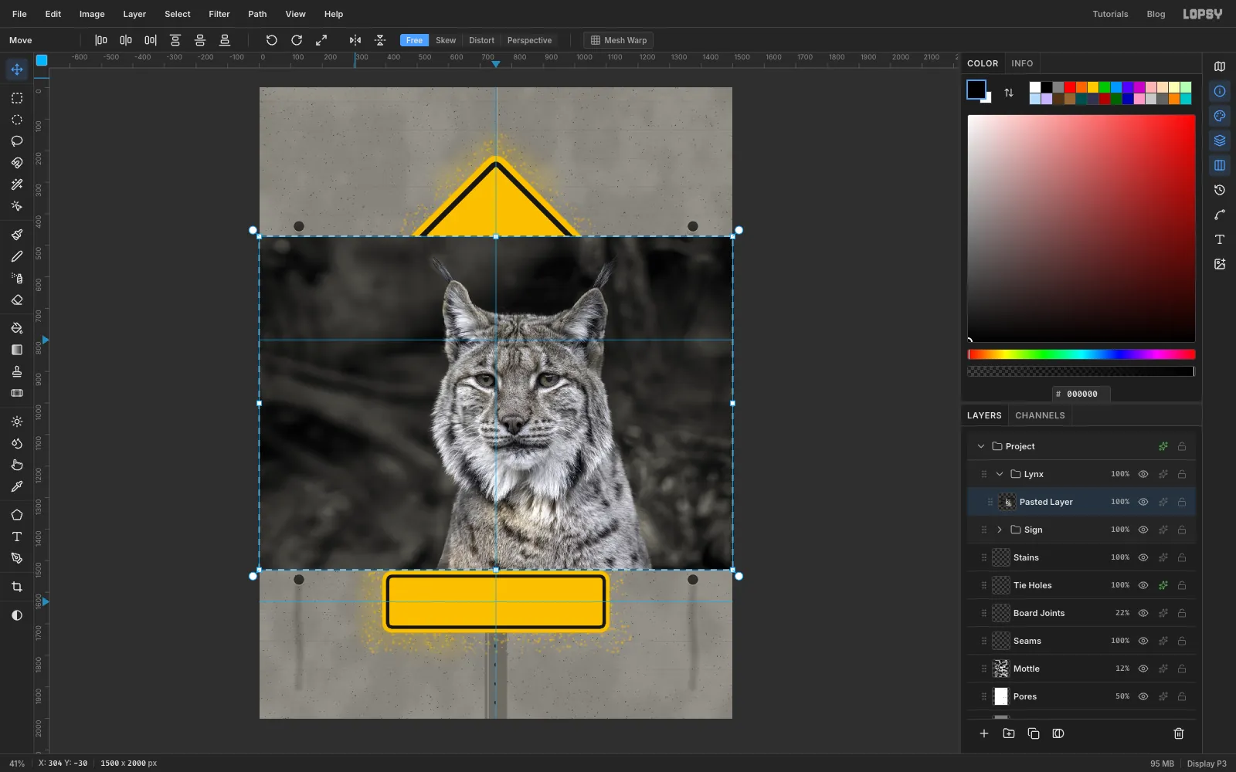Screen dimensions: 1236x772
Task: Activate the gradient tool
Action: click(x=17, y=350)
